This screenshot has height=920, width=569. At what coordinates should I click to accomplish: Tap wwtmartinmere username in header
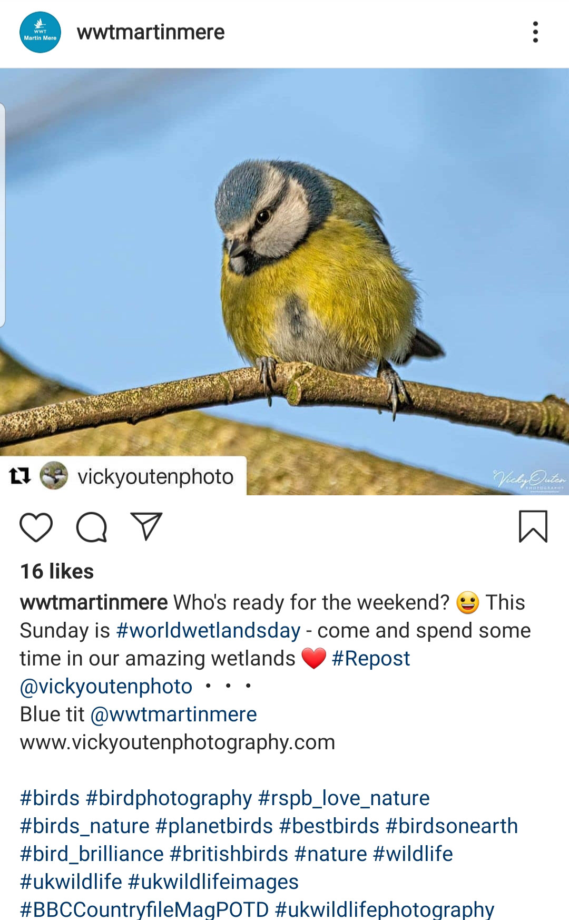click(151, 32)
